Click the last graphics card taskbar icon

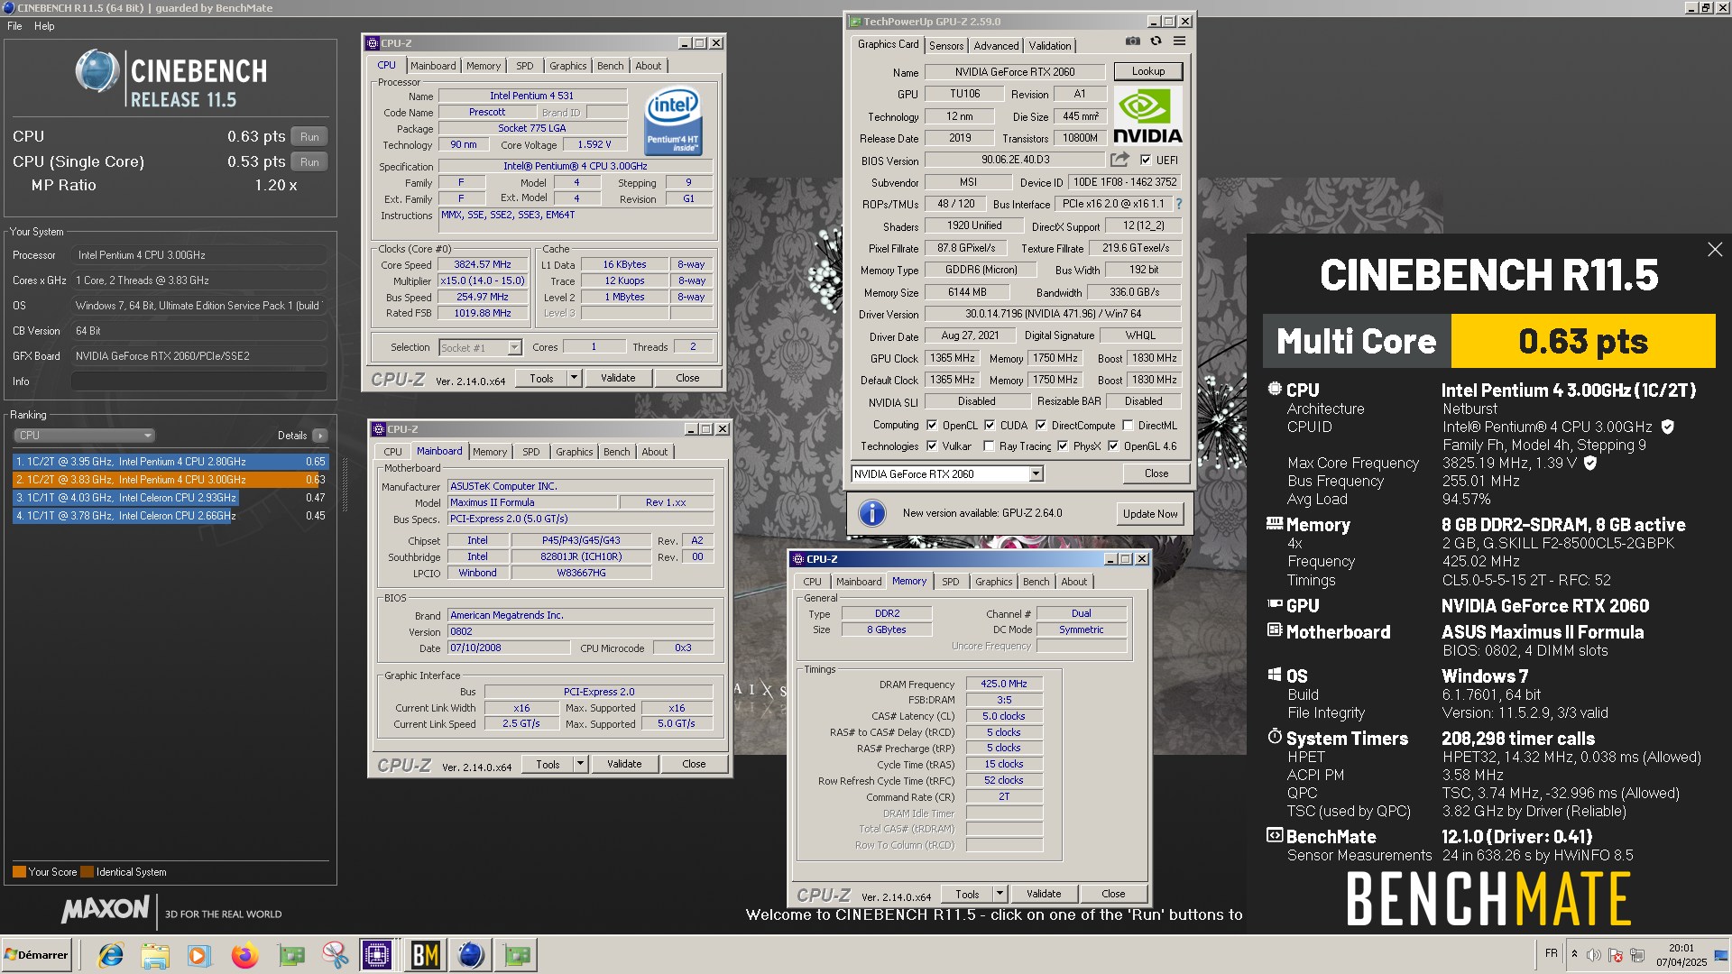pos(516,955)
